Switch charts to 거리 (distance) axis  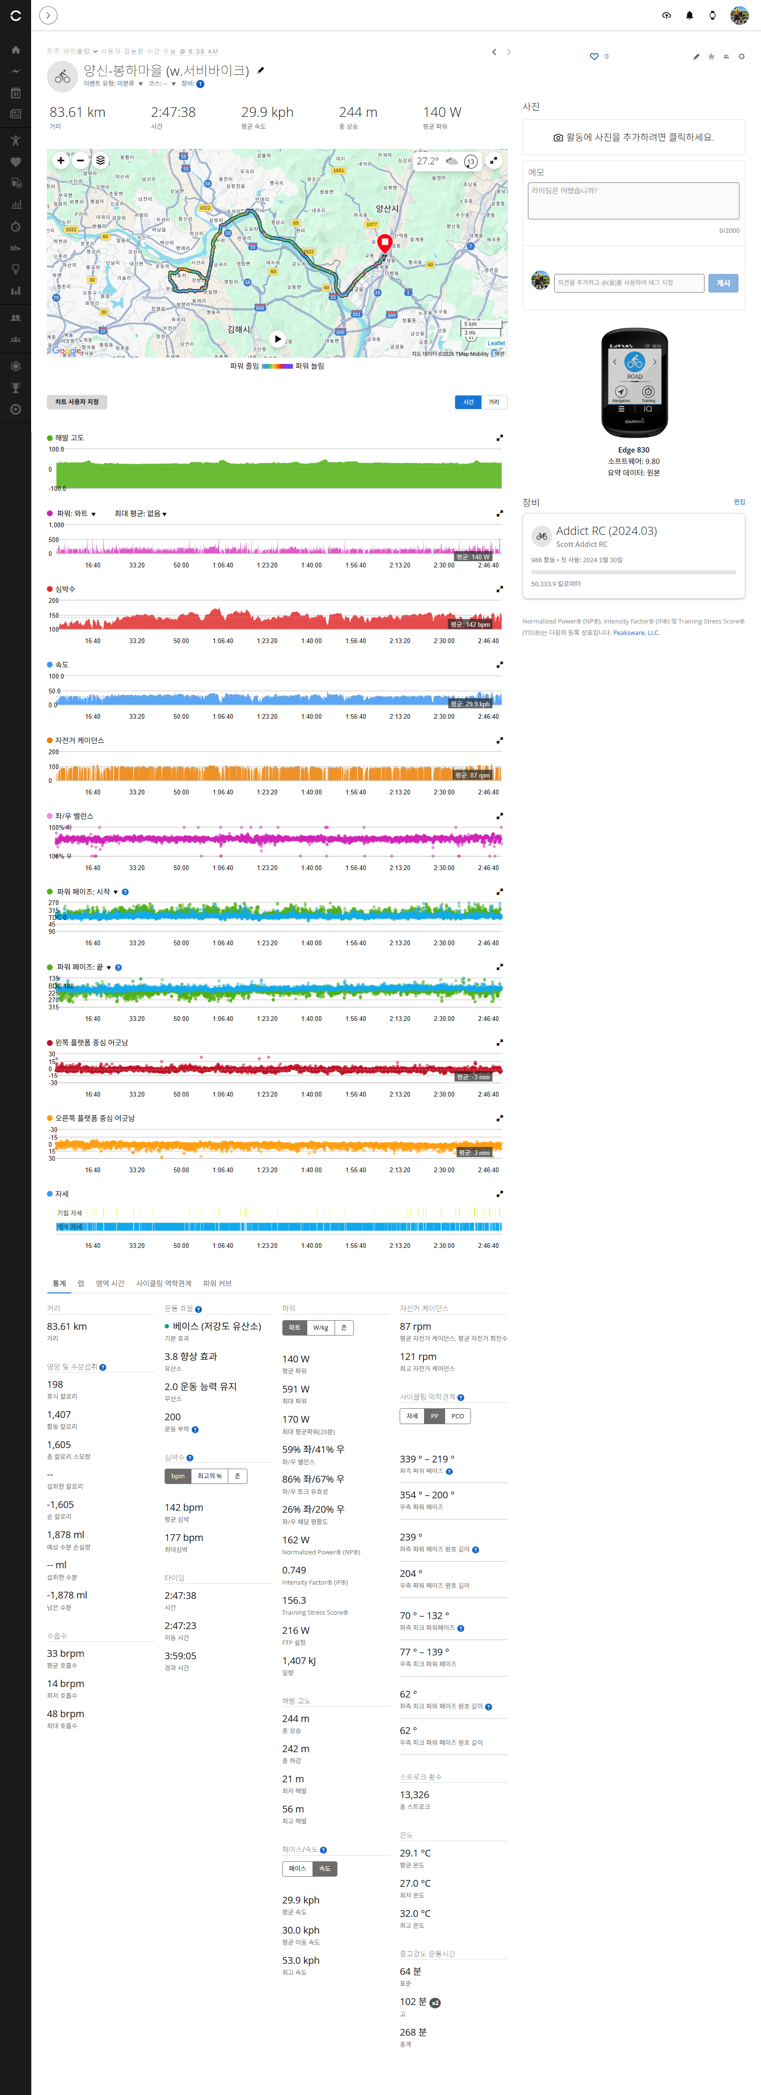point(494,402)
